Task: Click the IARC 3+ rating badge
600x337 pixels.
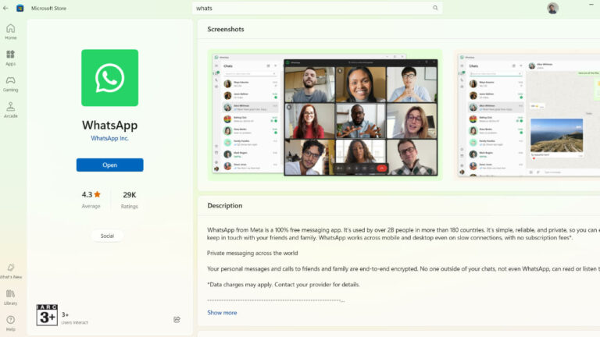Action: pyautogui.click(x=47, y=315)
